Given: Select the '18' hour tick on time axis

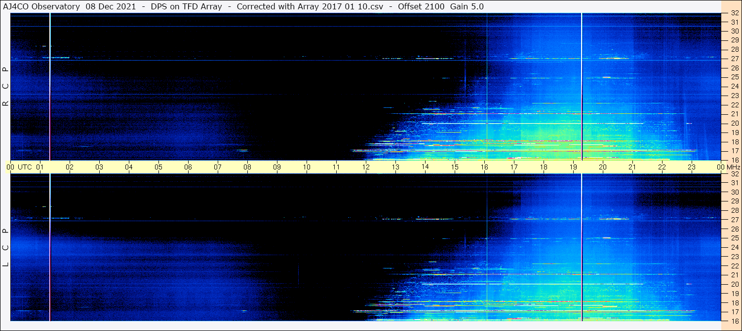Looking at the screenshot, I should [x=544, y=167].
